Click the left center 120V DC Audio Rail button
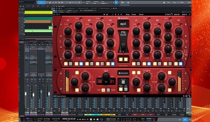This screenshot has width=210, height=122. [x=121, y=59]
